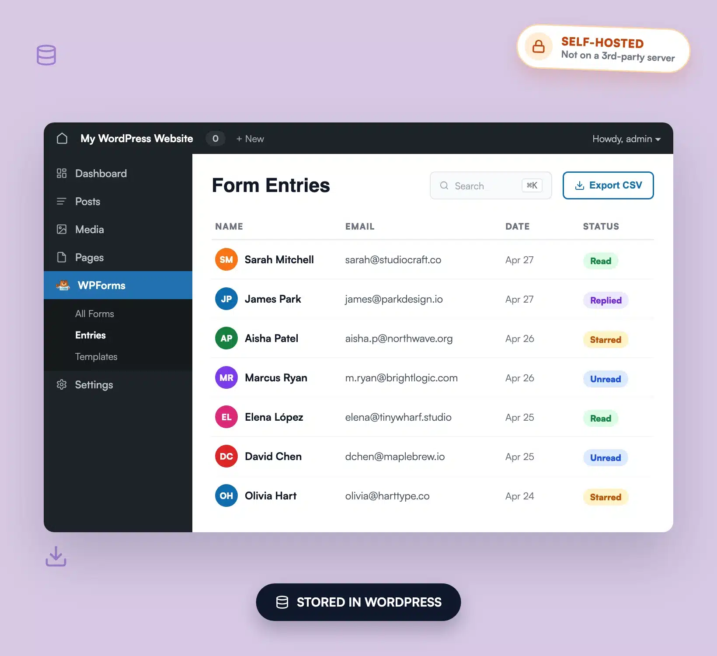
Task: Open Media in the sidebar
Action: tap(118, 229)
